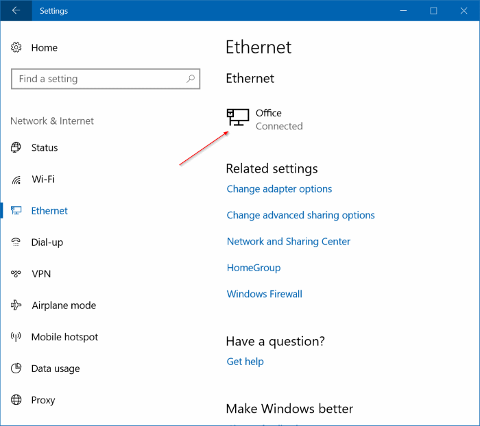480x426 pixels.
Task: Click the Connected status text
Action: (279, 126)
